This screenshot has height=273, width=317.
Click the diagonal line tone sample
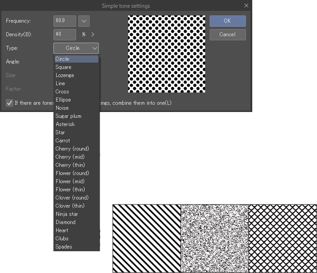[147, 239]
